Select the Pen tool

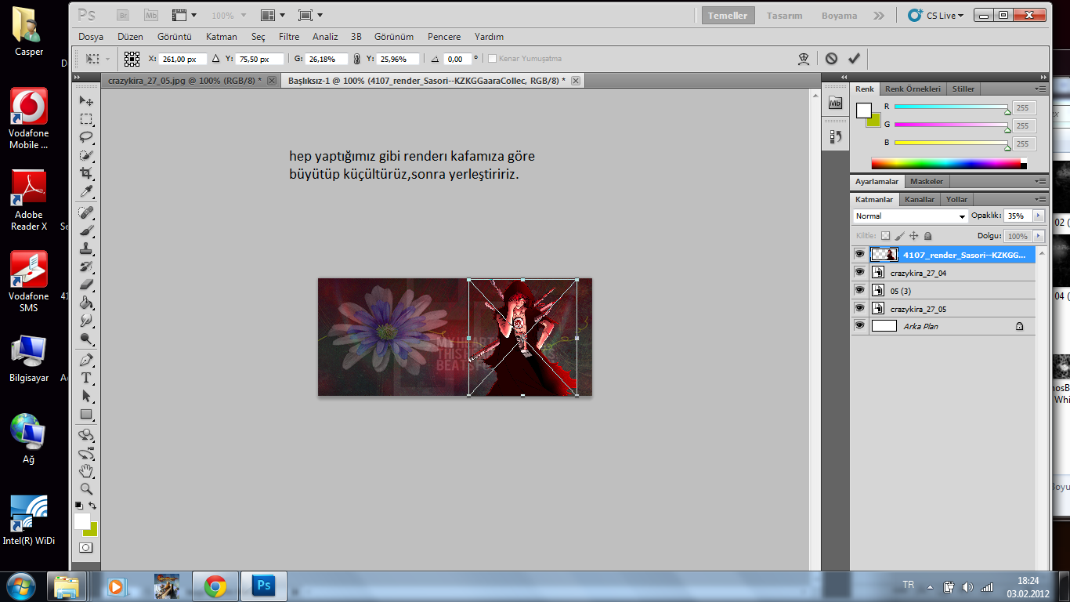[x=86, y=360]
